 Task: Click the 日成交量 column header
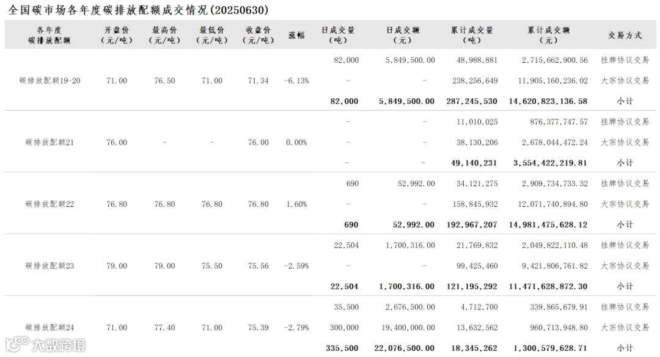[x=338, y=35]
